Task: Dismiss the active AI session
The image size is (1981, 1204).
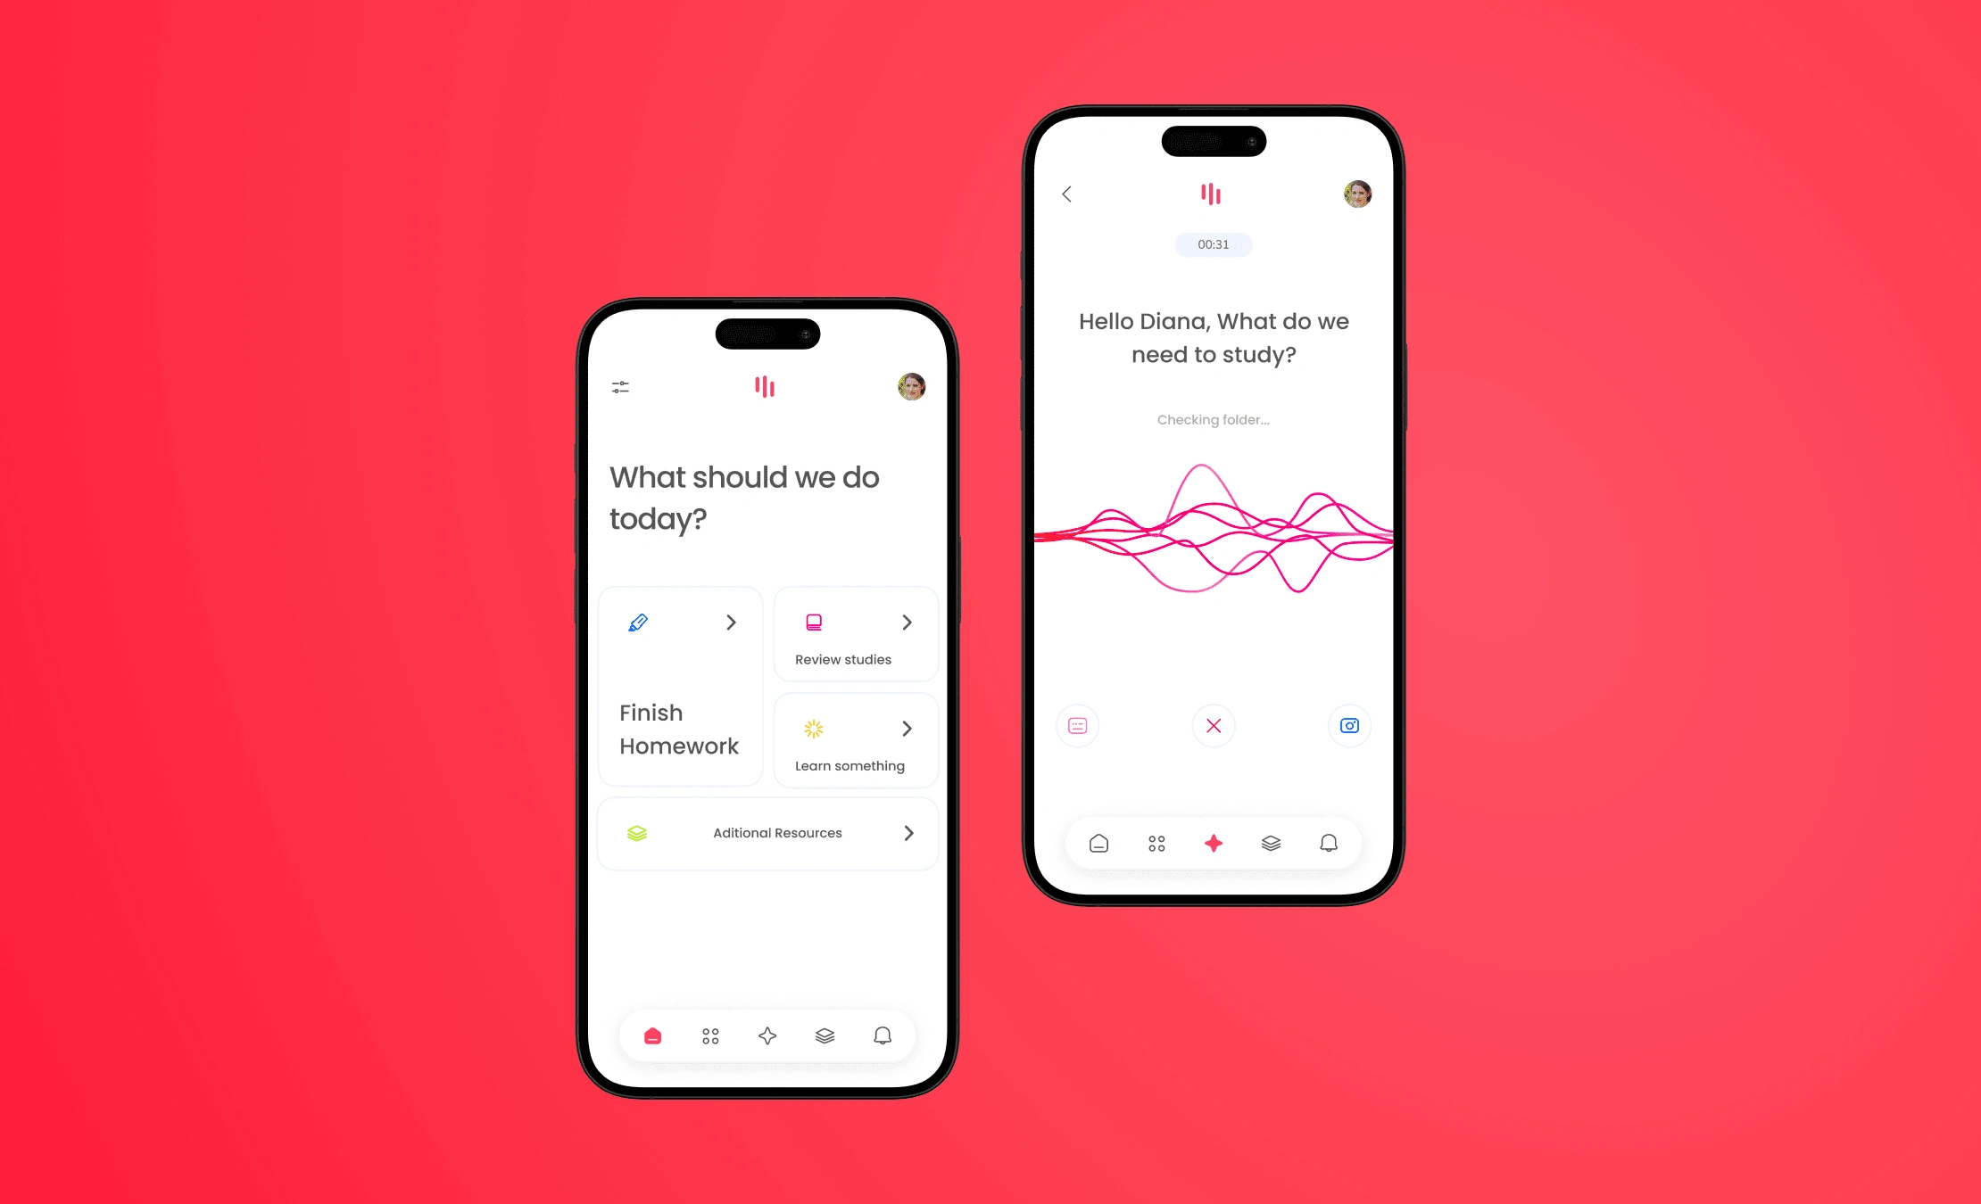Action: [x=1213, y=724]
